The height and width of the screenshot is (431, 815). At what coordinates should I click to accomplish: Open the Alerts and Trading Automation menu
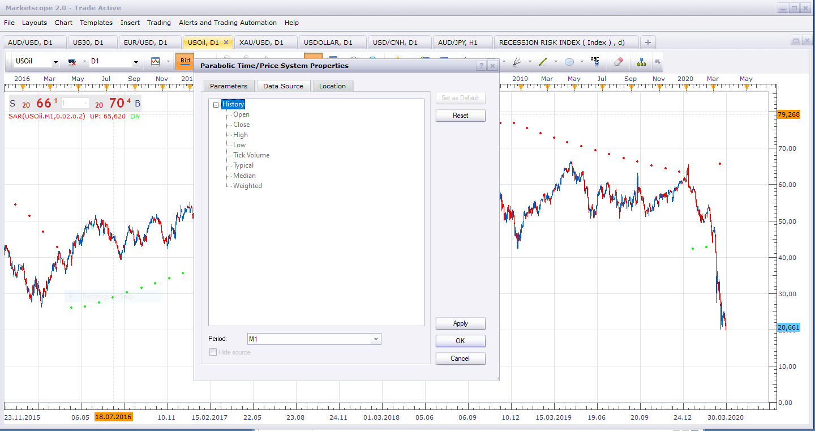(x=228, y=23)
